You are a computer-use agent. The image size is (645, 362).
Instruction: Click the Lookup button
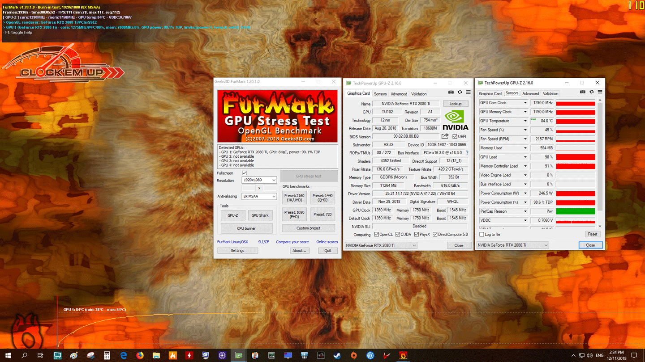456,104
